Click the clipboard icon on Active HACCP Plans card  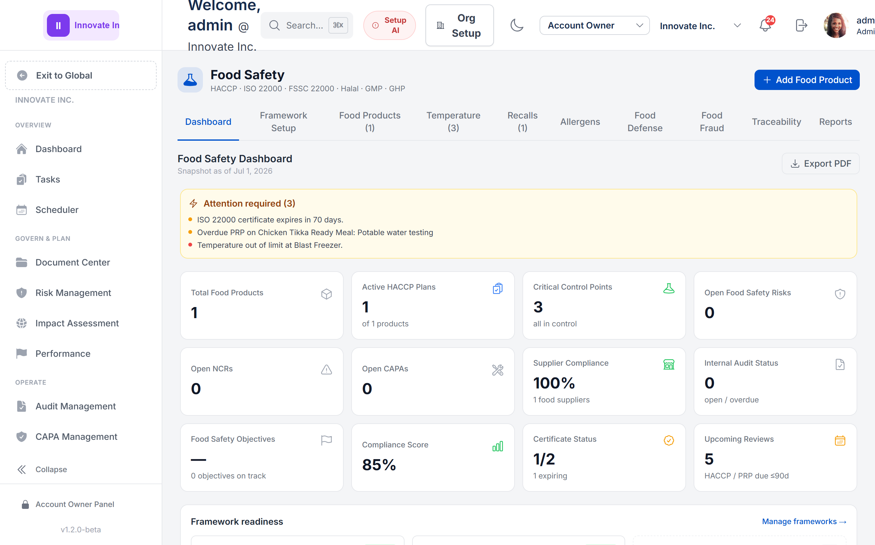point(497,288)
